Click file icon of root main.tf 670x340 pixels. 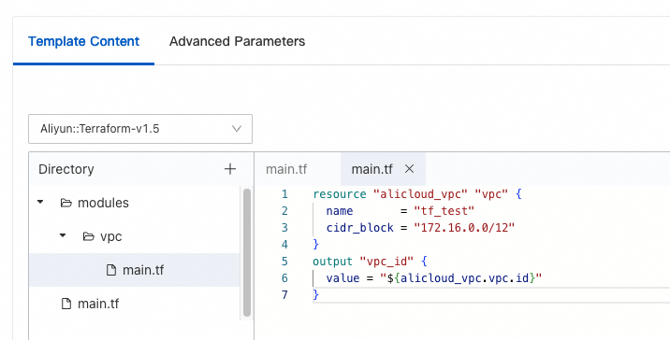(x=66, y=304)
